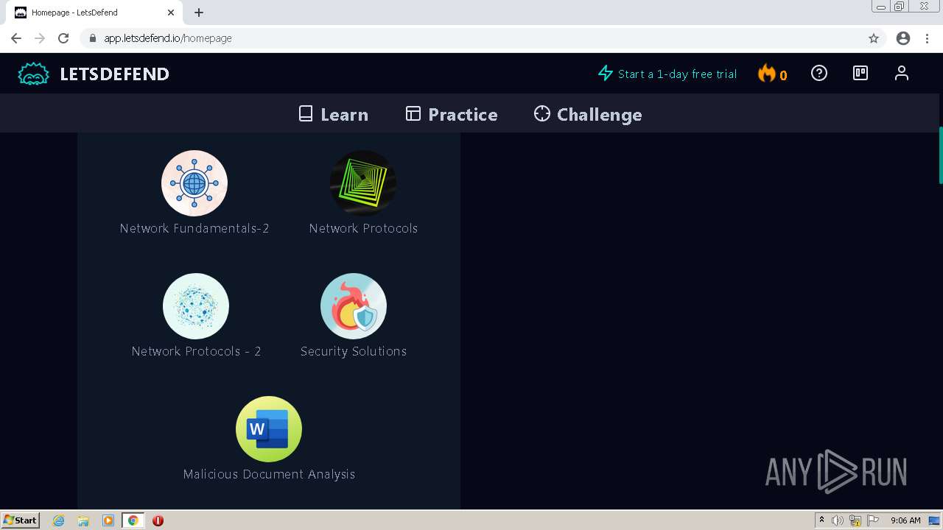Open the Chrome account avatar icon

click(x=903, y=38)
